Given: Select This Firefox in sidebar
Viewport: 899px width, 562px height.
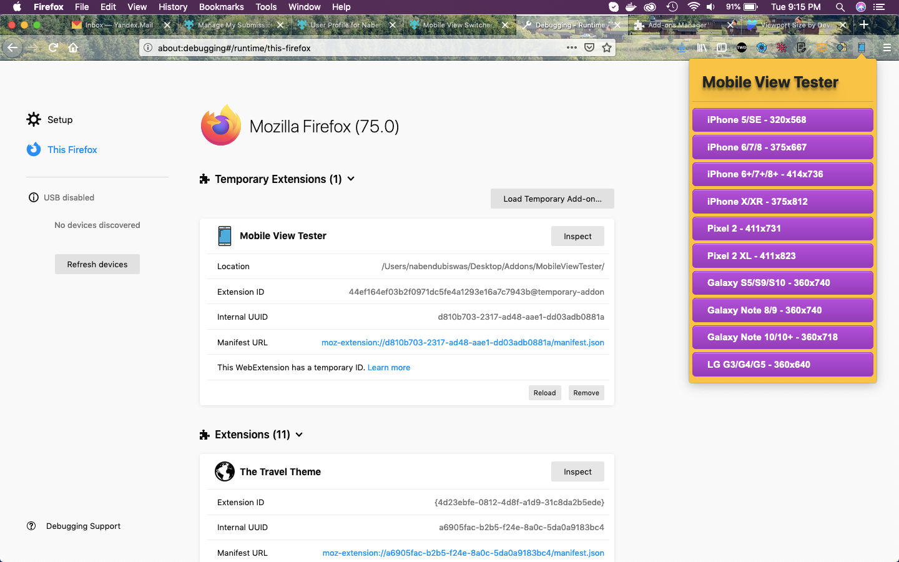Looking at the screenshot, I should click(62, 149).
